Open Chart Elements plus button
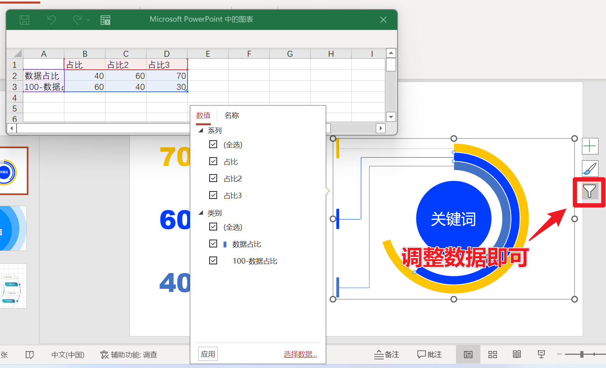 590,146
